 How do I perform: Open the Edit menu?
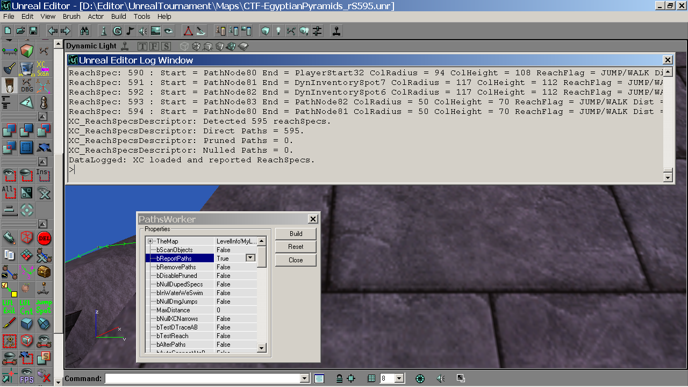coord(27,17)
